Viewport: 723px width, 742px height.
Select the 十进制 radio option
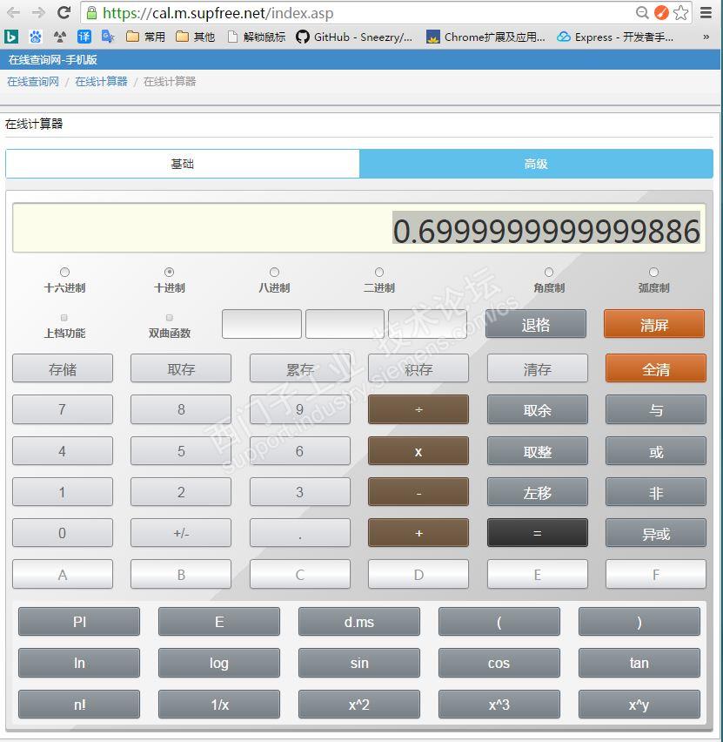(170, 272)
